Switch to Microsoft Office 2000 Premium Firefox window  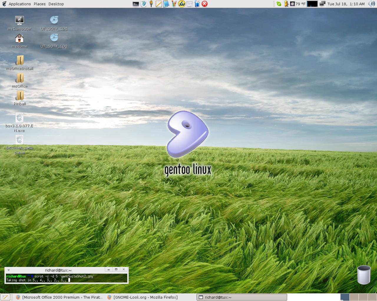point(59,297)
